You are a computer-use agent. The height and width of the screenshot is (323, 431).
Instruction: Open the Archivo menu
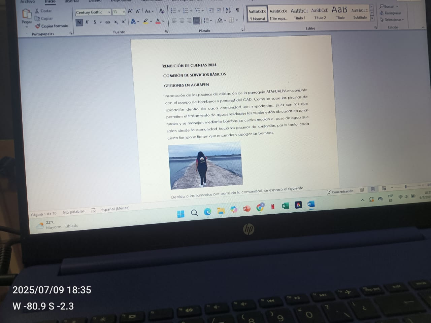pos(28,2)
